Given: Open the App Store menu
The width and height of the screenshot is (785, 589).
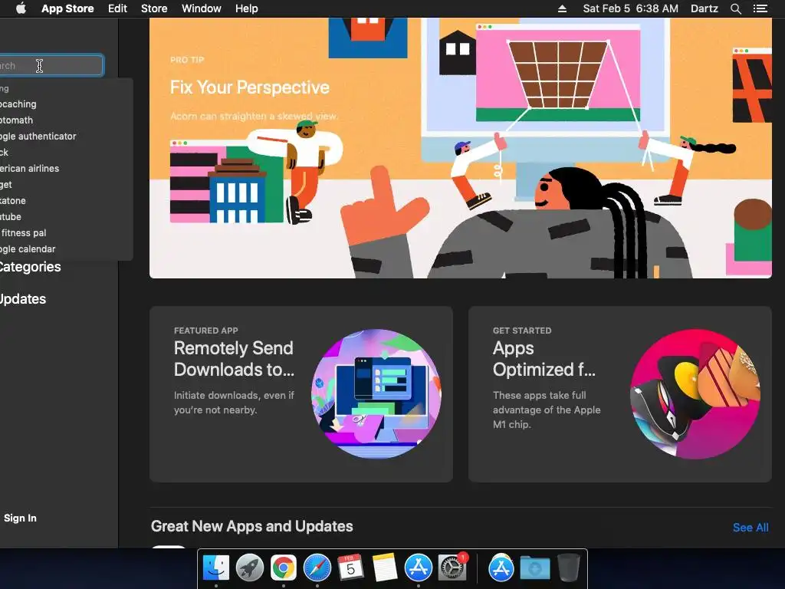Looking at the screenshot, I should [67, 8].
